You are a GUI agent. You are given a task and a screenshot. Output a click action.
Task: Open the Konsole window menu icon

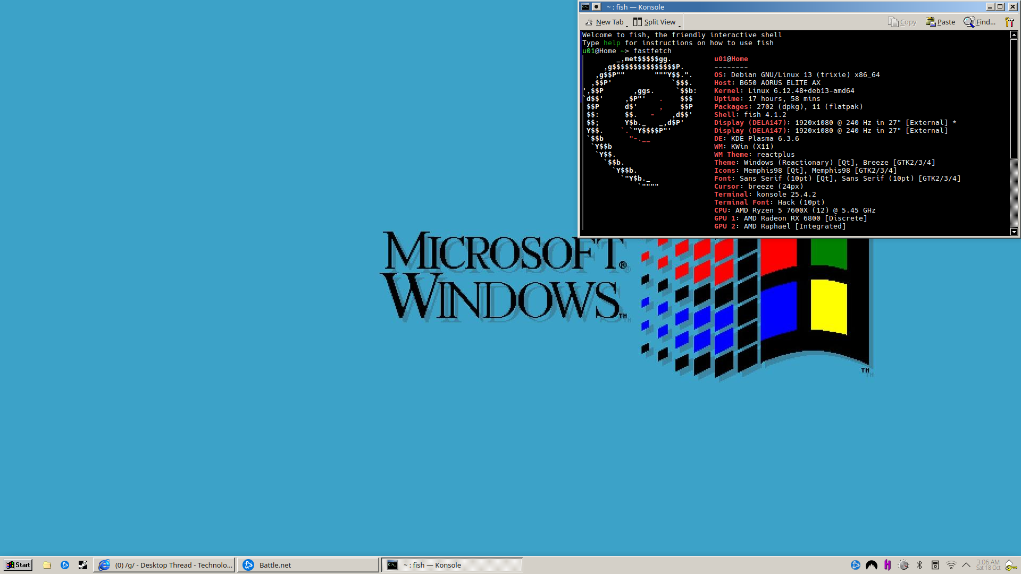[585, 7]
